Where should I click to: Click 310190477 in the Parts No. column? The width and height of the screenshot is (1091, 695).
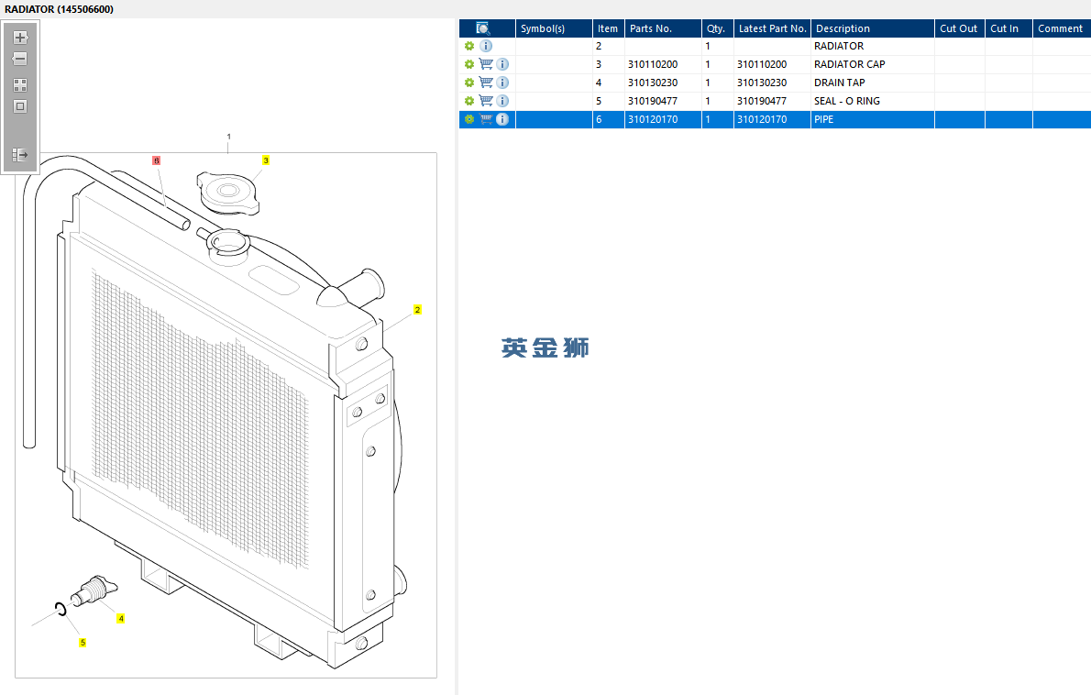653,101
